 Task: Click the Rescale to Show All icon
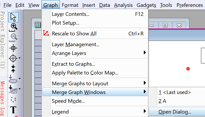coord(46,34)
